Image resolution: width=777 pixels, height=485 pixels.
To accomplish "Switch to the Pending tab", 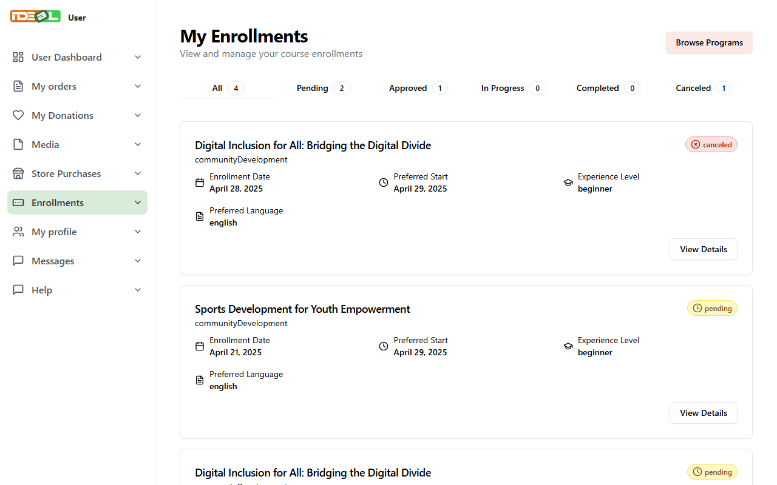I will 323,88.
